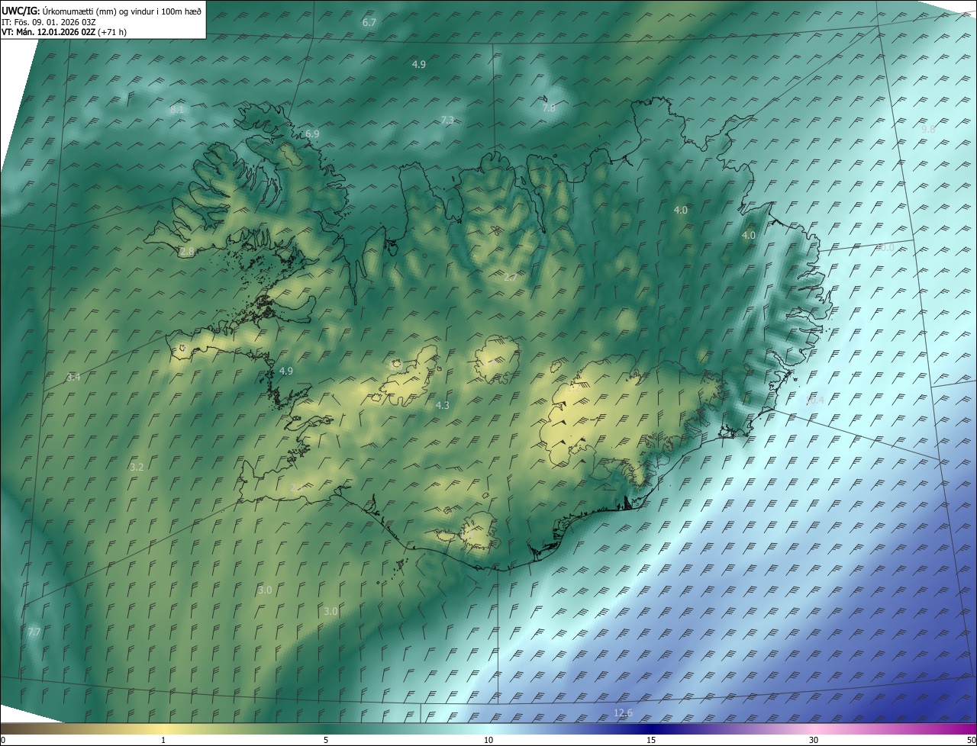Click the 7.3 value label on the map
This screenshot has width=977, height=746.
click(448, 120)
